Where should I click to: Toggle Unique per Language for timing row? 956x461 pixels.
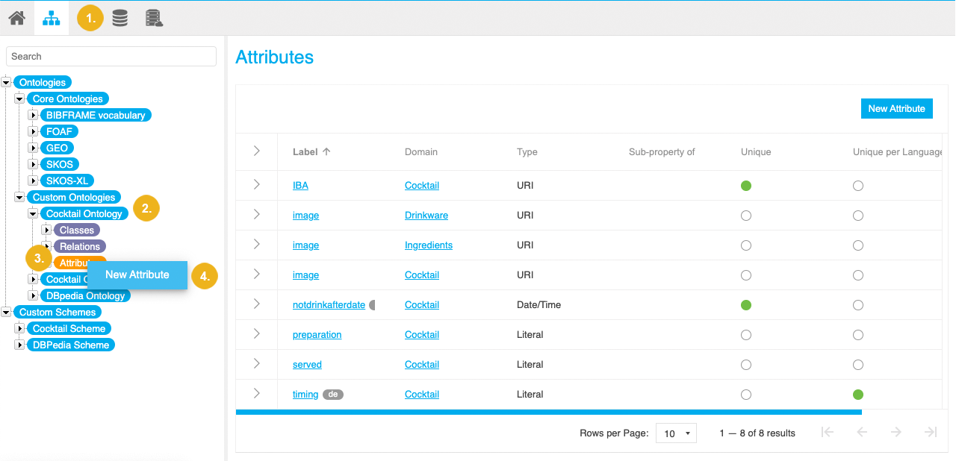pos(857,395)
